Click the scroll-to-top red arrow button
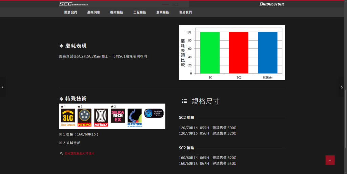 [330, 160]
